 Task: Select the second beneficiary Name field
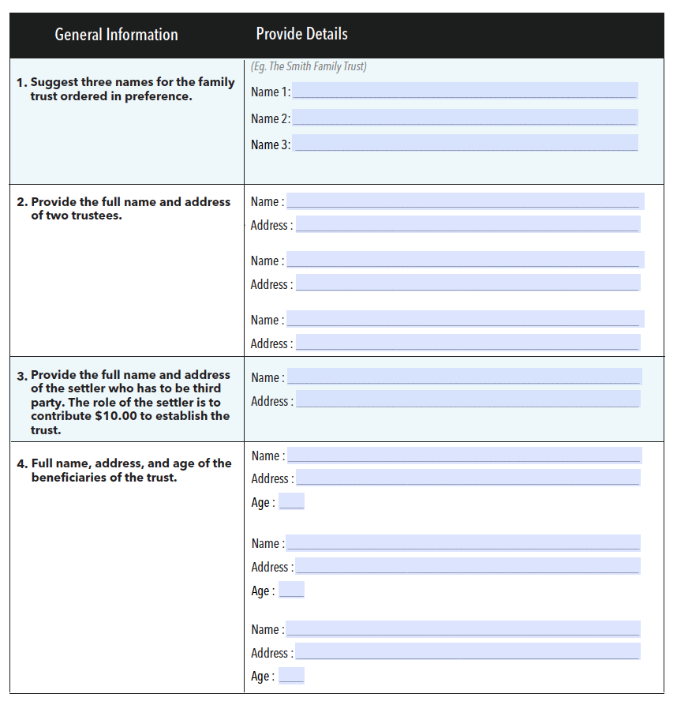[x=466, y=542]
